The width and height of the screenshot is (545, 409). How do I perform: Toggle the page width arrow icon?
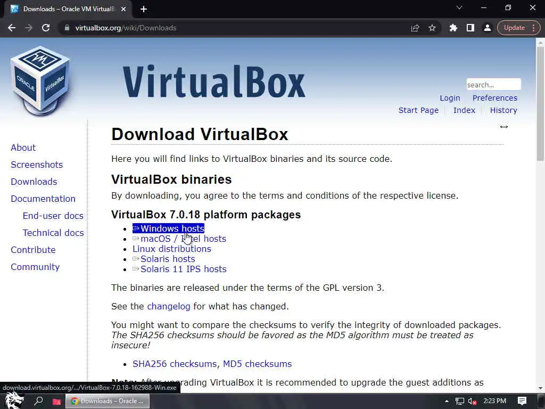click(x=504, y=127)
